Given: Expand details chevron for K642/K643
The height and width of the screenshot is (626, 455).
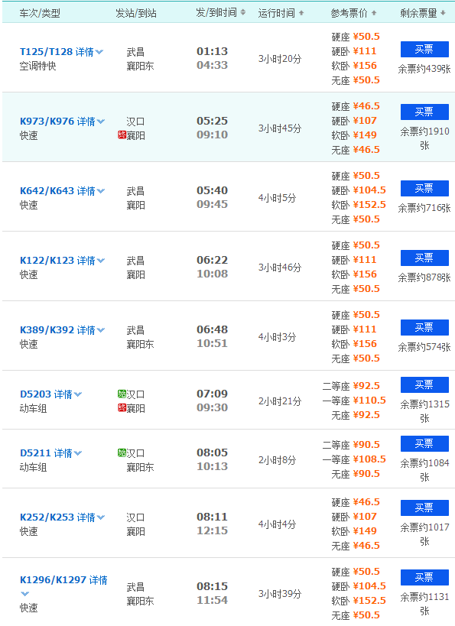Looking at the screenshot, I should click(101, 191).
